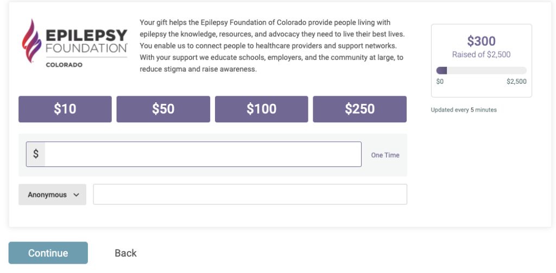
Task: Click the custom donation amount field
Action: pos(203,154)
